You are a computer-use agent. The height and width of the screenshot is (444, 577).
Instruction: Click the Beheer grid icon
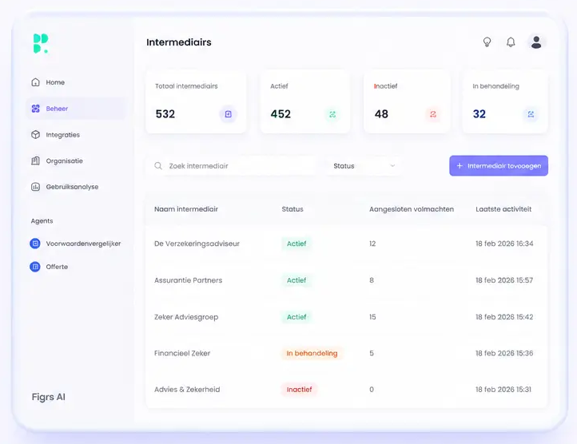pyautogui.click(x=35, y=109)
